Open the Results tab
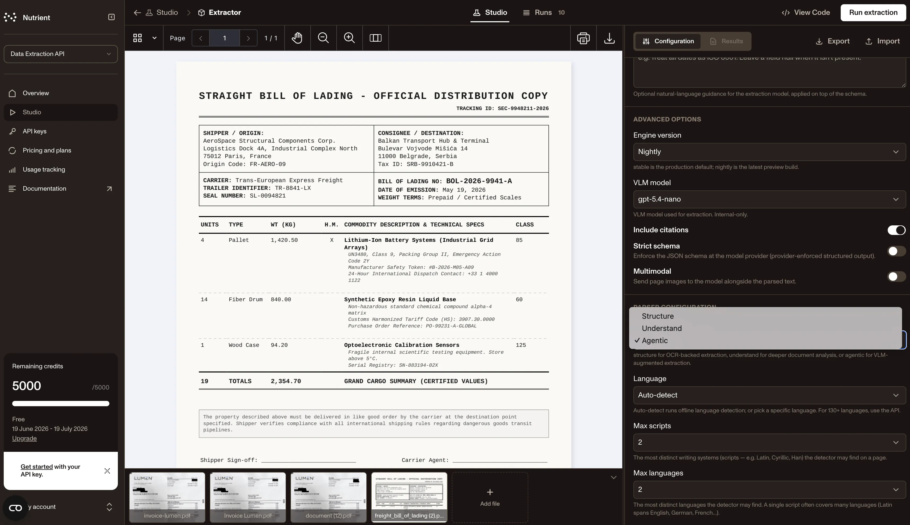The image size is (910, 525). pos(726,41)
